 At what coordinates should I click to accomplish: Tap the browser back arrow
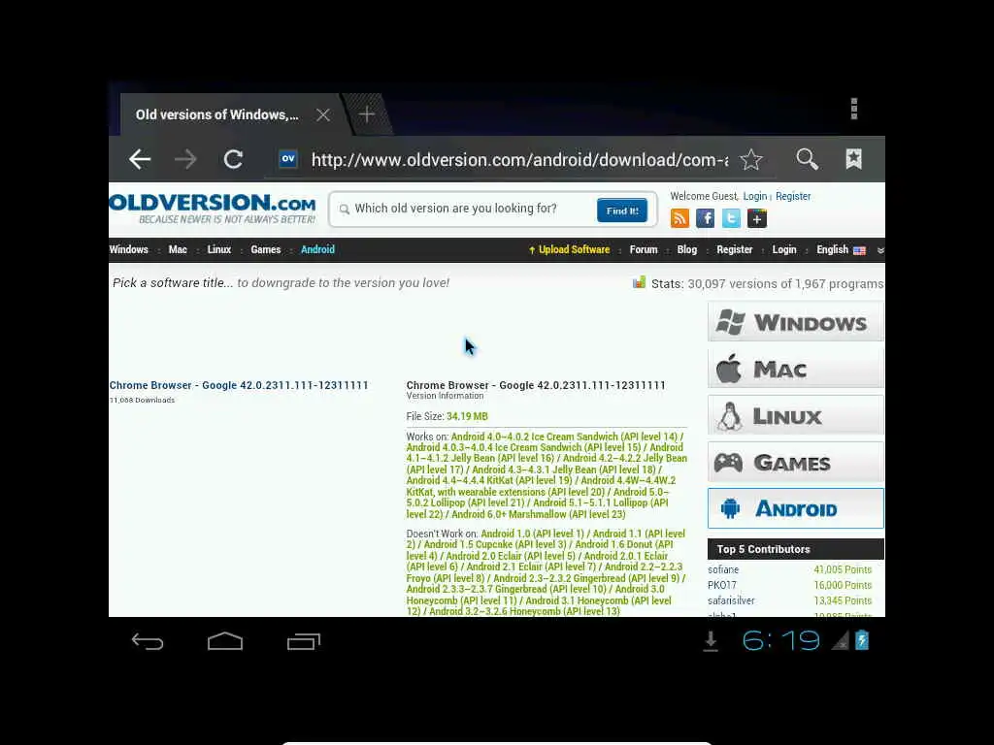(140, 159)
